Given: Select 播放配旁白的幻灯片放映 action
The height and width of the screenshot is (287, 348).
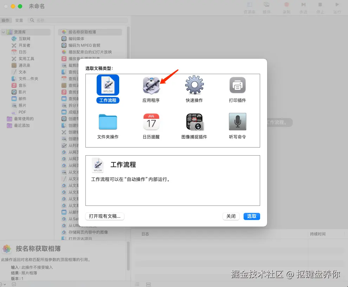Looking at the screenshot, I should pos(90,52).
